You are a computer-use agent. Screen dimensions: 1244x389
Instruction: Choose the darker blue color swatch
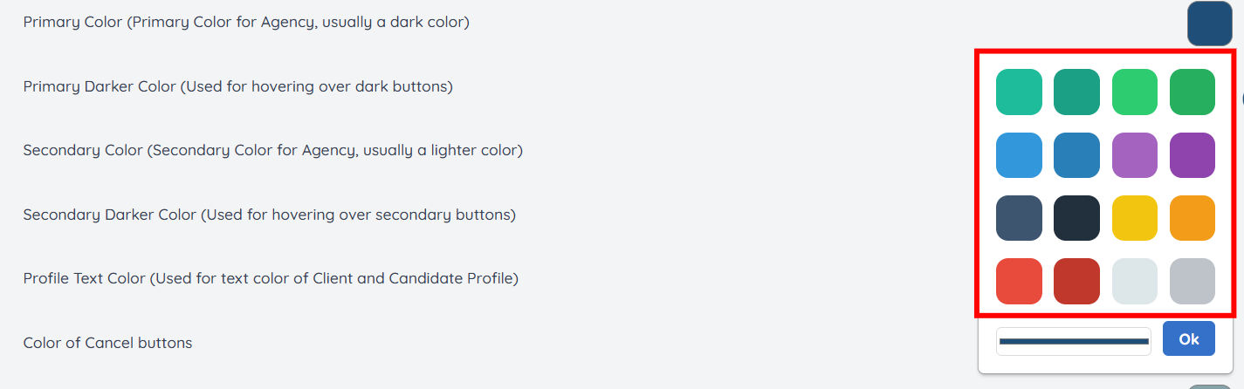pos(1076,155)
